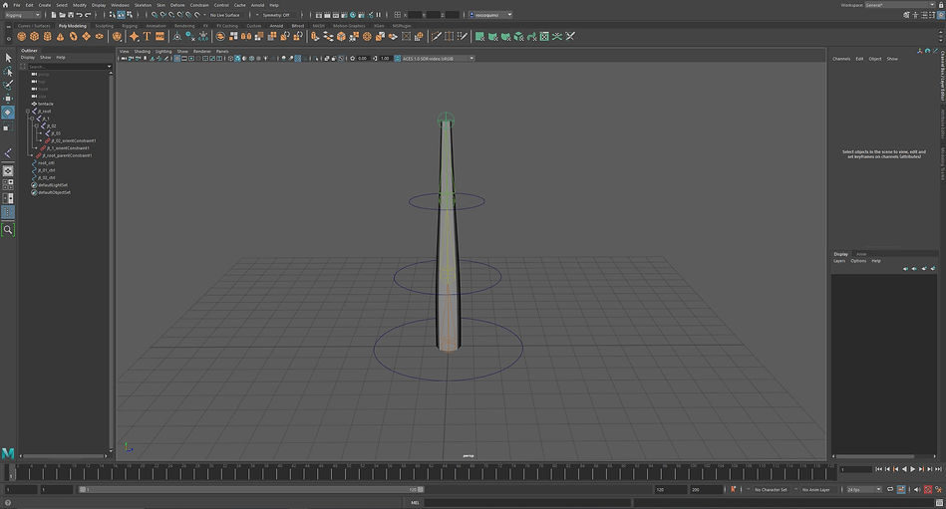The height and width of the screenshot is (509, 946).
Task: Click the polygon sphere shelf icon
Action: [x=22, y=37]
